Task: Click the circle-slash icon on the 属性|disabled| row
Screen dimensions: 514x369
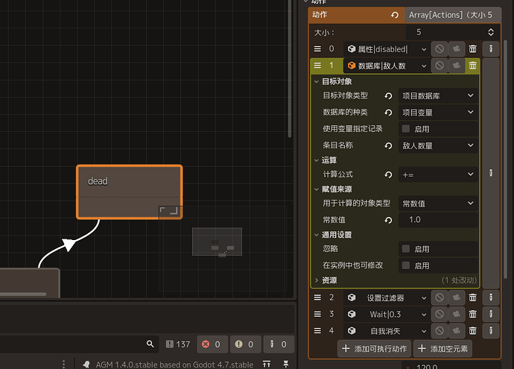Action: 440,49
